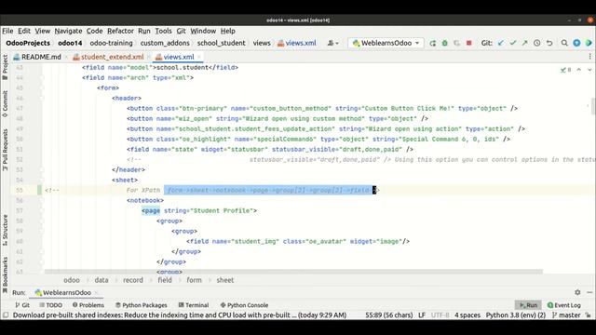Open Search Everywhere magnifier icon

coord(564,44)
